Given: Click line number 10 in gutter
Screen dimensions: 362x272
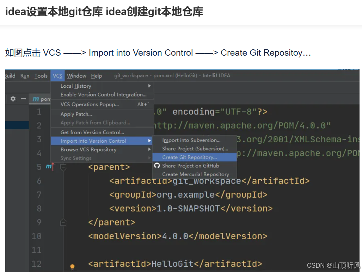Looking at the screenshot, I should tap(36, 236).
